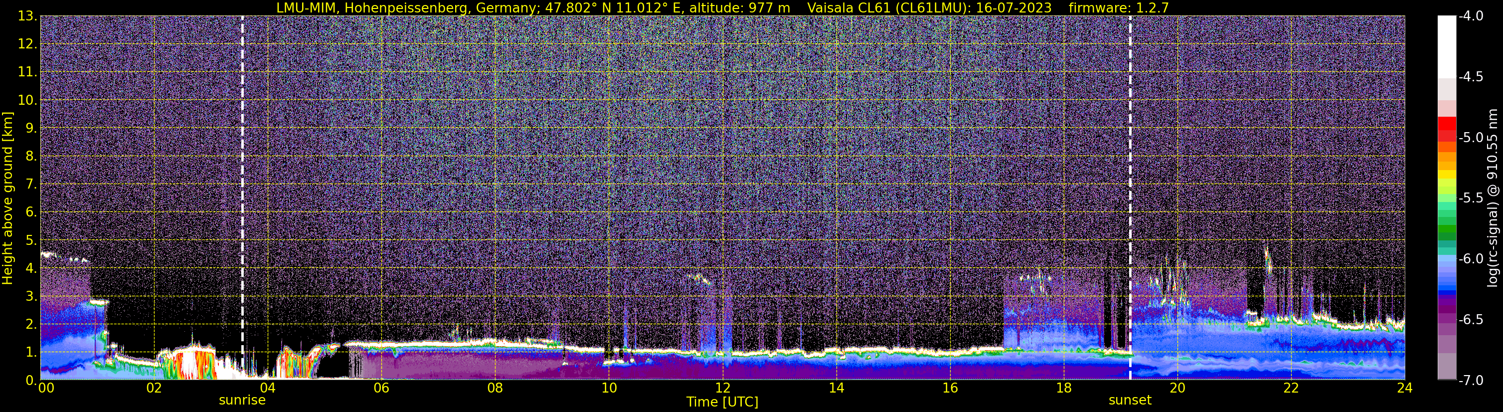Click the 3 km tick on the height axis

[x=30, y=296]
